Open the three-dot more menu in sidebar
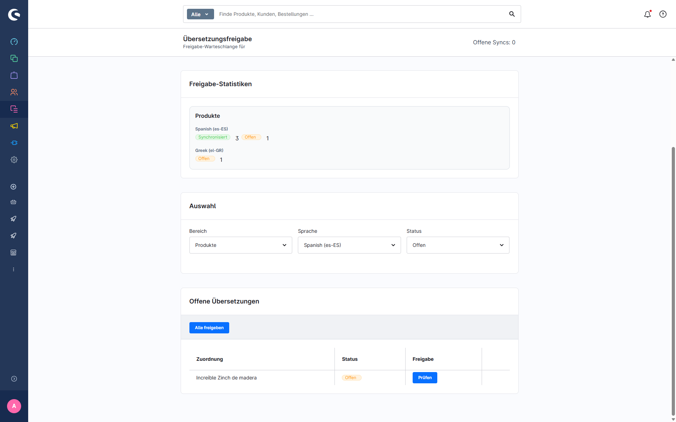 pyautogui.click(x=13, y=269)
